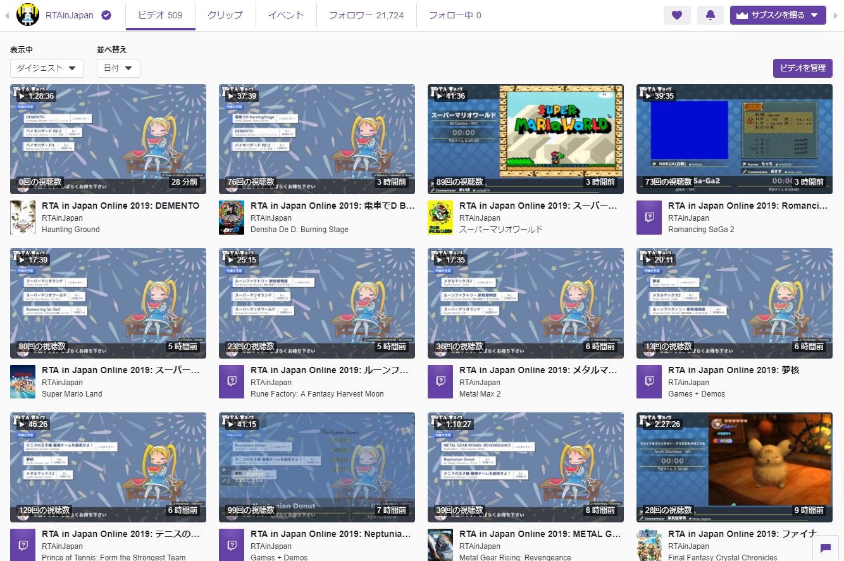
Task: Play the 46:26 Prince of Tennis thumbnail
Action: tap(108, 467)
